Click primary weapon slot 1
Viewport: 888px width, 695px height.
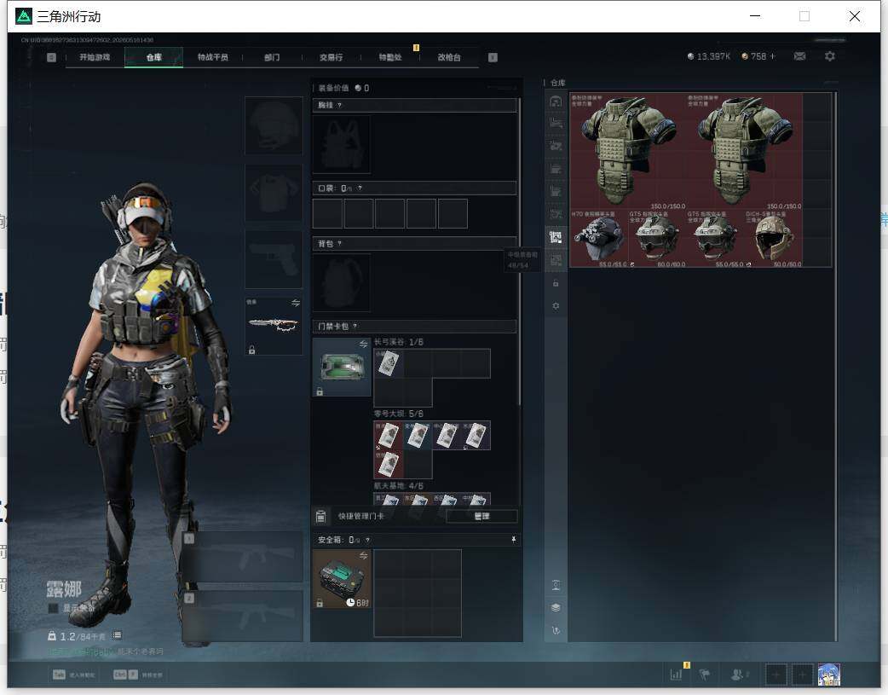pos(243,557)
